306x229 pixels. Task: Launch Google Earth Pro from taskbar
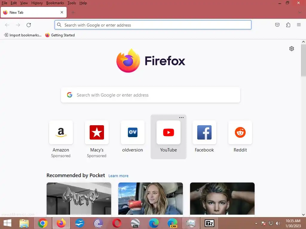tap(135, 223)
